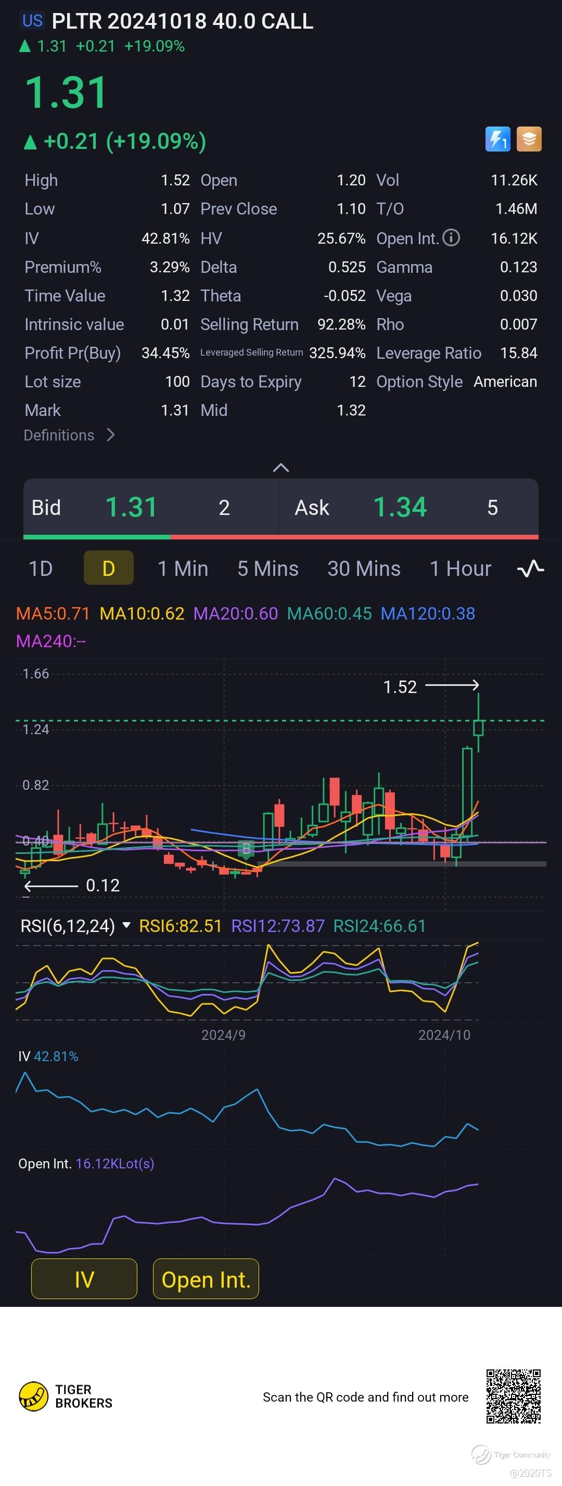This screenshot has height=1486, width=562.
Task: Select the D daily chart interval
Action: (108, 568)
